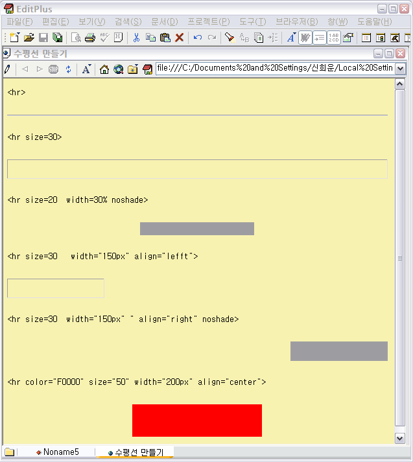
Task: Toggle the output window icon
Action: pos(395,38)
